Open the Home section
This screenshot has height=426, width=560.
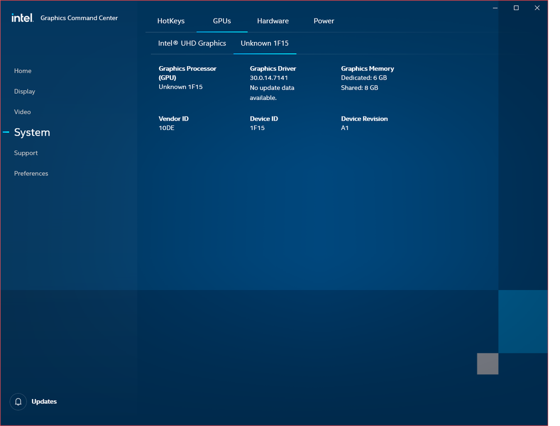(x=23, y=71)
